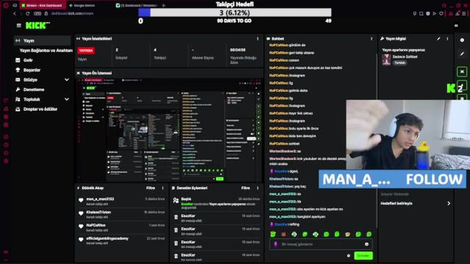
Task: Go back with the browser back arrow
Action: (15, 14)
